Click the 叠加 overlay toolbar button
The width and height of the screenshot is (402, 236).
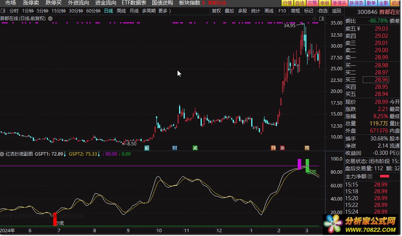(x=229, y=11)
